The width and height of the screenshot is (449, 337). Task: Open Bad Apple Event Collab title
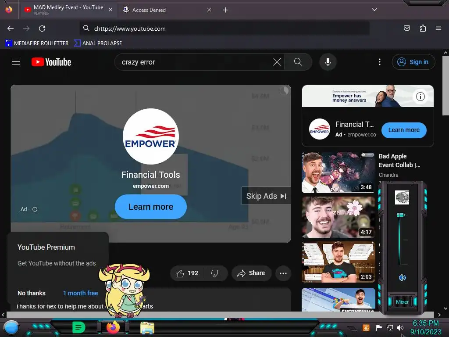click(x=399, y=161)
